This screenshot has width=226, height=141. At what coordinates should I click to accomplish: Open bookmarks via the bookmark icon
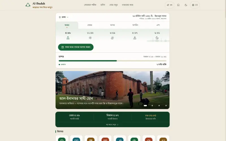pyautogui.click(x=178, y=5)
